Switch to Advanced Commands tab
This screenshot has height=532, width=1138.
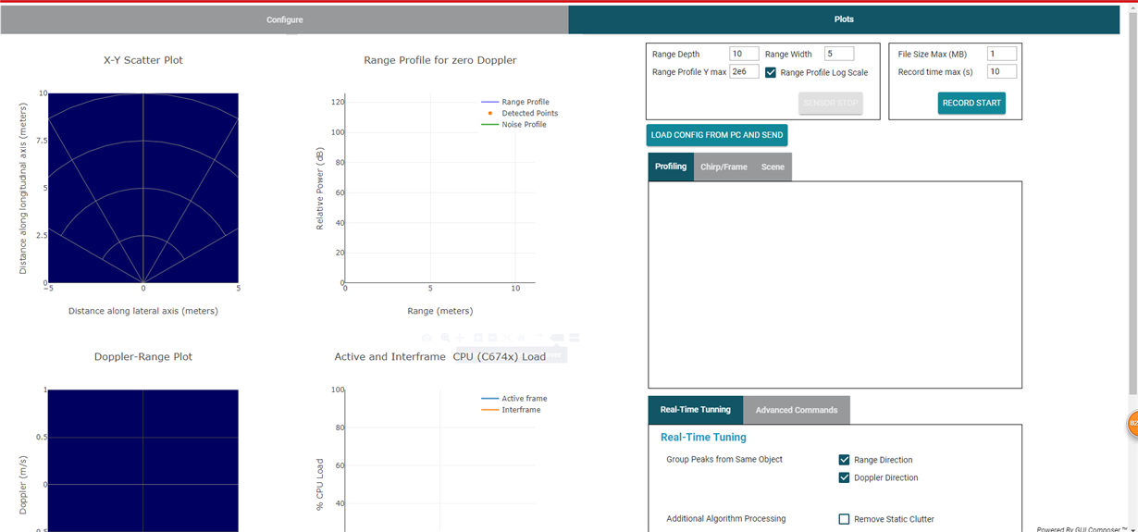pos(797,410)
